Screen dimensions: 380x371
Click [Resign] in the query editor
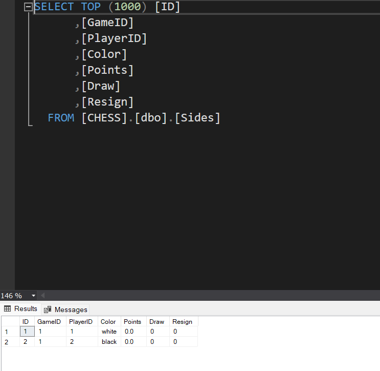tap(107, 102)
